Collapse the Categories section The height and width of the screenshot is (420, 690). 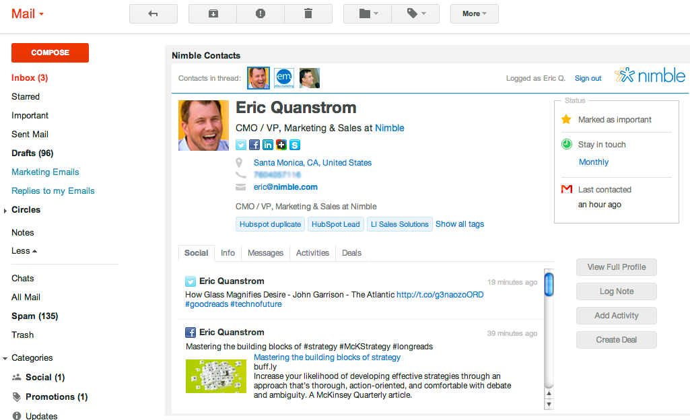pos(5,359)
